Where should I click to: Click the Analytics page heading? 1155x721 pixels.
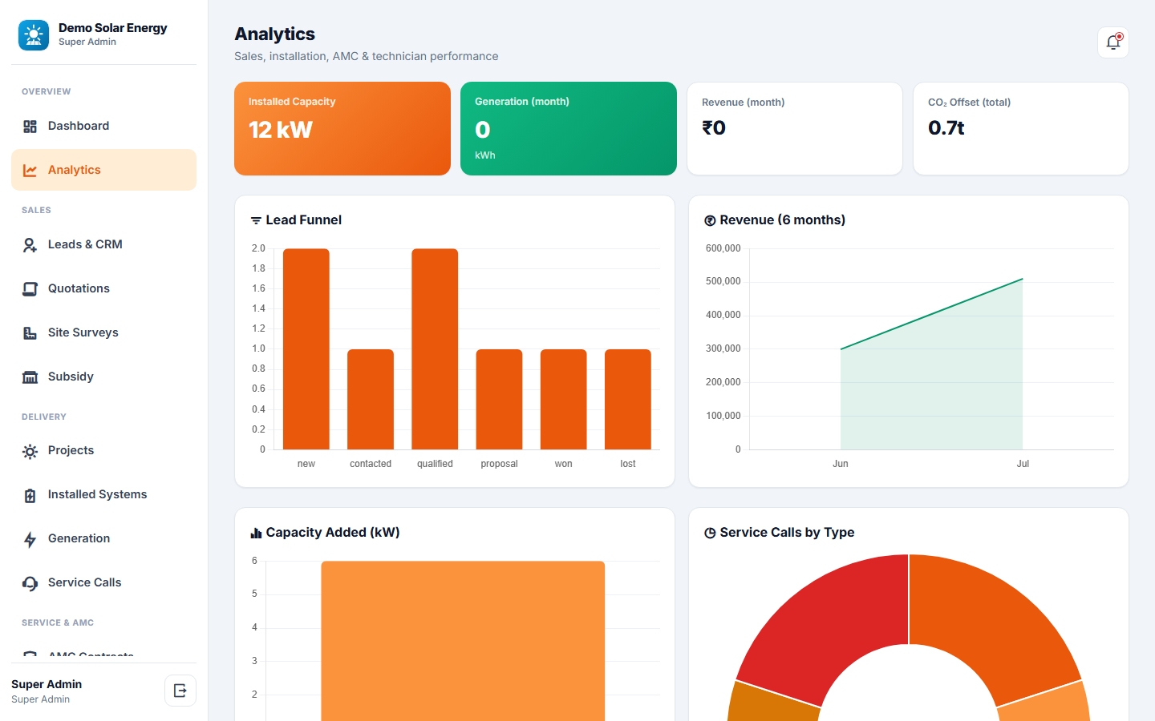[x=275, y=34]
